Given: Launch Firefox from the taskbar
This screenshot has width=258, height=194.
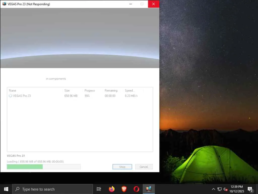Looking at the screenshot, I should coord(112,189).
